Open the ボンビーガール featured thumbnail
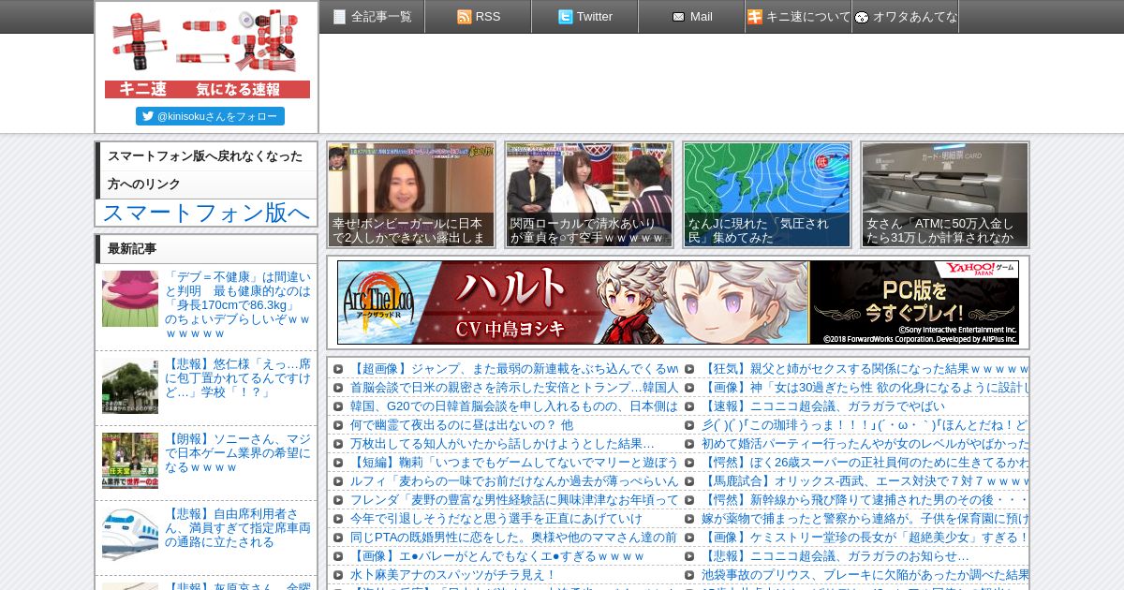 tap(411, 195)
